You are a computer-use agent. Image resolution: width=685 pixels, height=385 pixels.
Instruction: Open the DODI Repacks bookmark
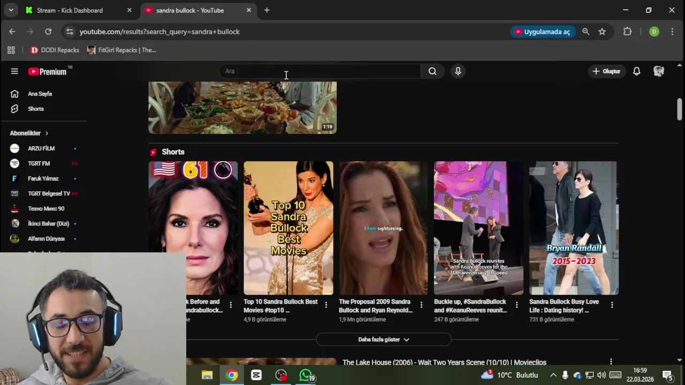(55, 50)
